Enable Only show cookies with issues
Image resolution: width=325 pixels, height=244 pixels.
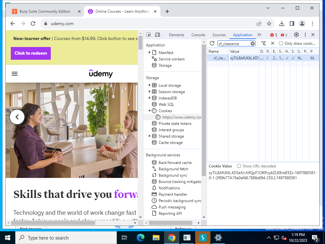click(281, 43)
